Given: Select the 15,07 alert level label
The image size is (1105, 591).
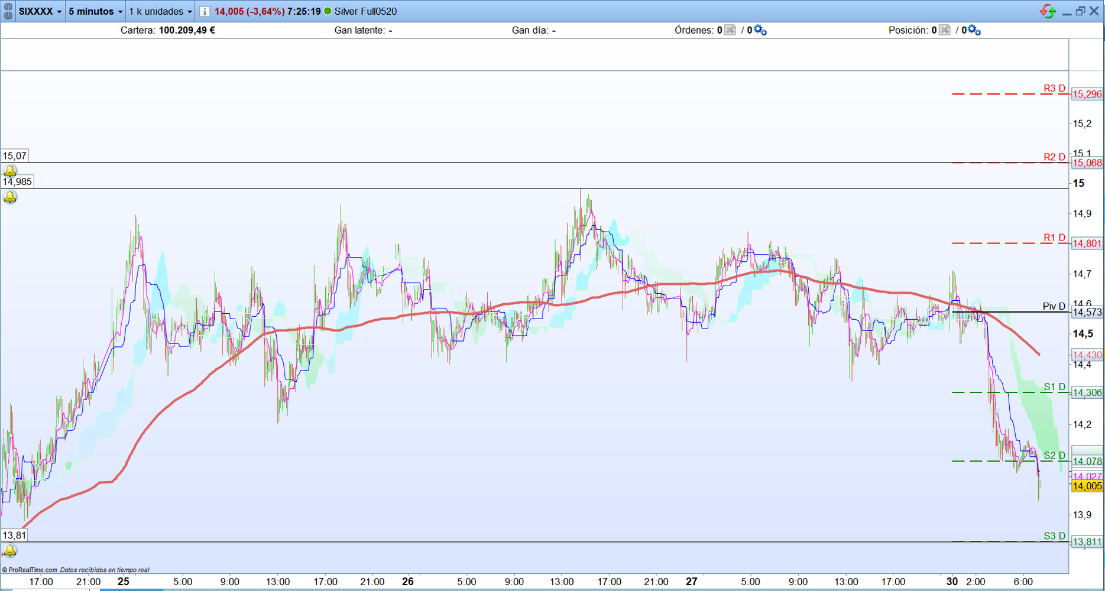Looking at the screenshot, I should click(15, 156).
